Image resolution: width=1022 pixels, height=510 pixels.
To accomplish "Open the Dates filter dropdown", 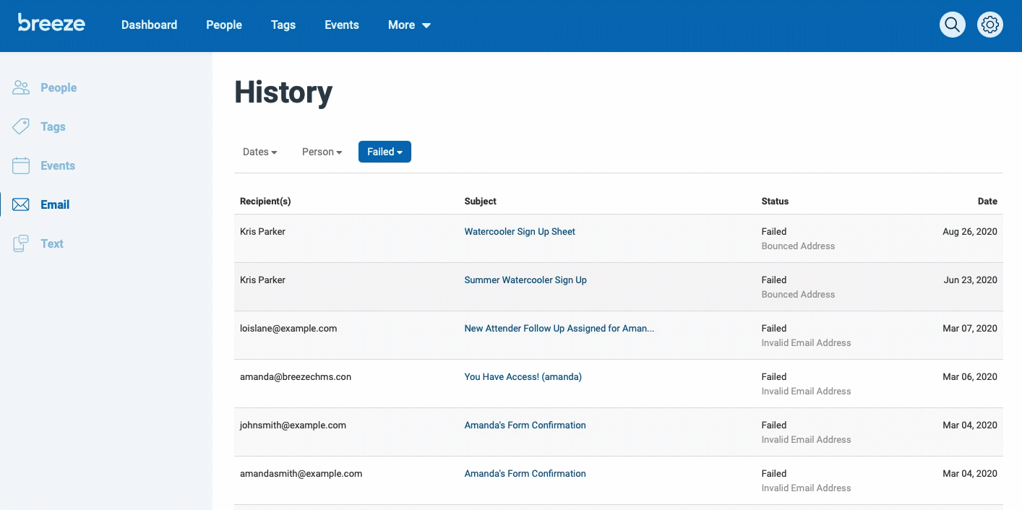I will [x=260, y=152].
